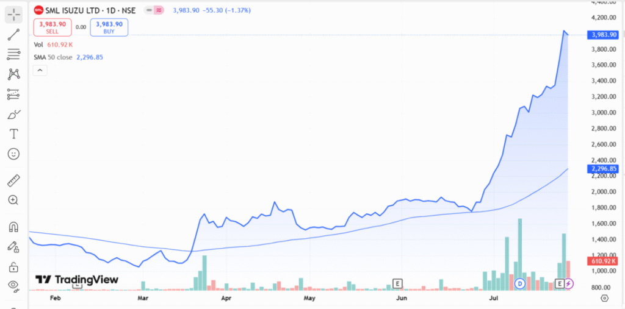The height and width of the screenshot is (309, 625).
Task: Activate the zoom in tool
Action: [x=13, y=200]
